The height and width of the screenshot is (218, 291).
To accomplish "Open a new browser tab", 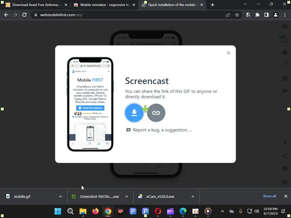I will click(213, 5).
